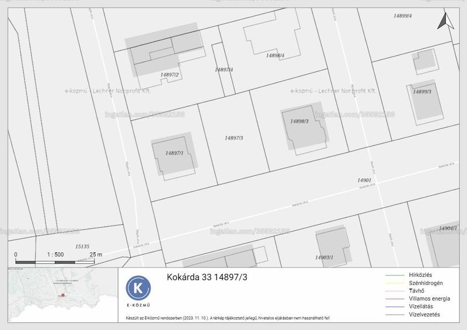Select the Vízellátás legend line
The image size is (467, 330).
click(395, 307)
